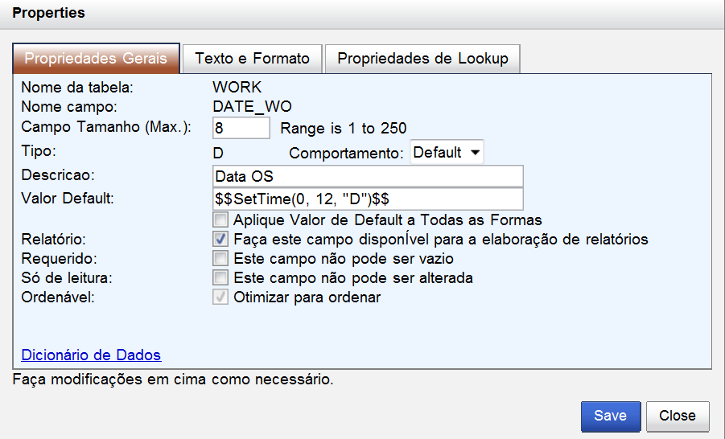The height and width of the screenshot is (439, 725).
Task: Click the Save button
Action: pyautogui.click(x=610, y=416)
